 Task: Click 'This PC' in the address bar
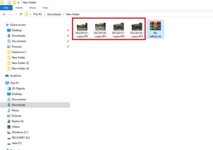(38, 14)
